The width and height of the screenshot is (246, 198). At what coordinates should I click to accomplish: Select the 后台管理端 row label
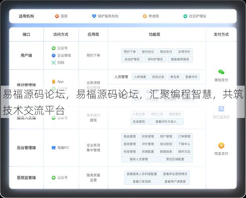(26, 148)
